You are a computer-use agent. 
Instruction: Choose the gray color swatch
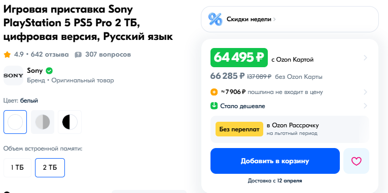click(43, 122)
